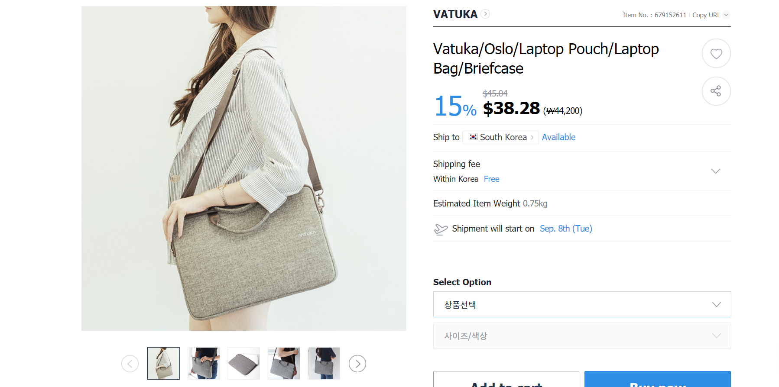Show next product thumbnails
Image resolution: width=779 pixels, height=387 pixels.
point(357,364)
